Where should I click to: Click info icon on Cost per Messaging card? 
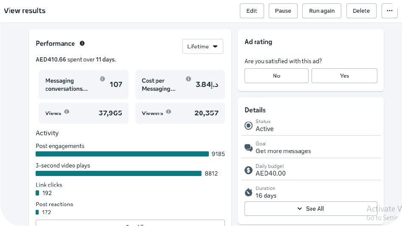[188, 79]
